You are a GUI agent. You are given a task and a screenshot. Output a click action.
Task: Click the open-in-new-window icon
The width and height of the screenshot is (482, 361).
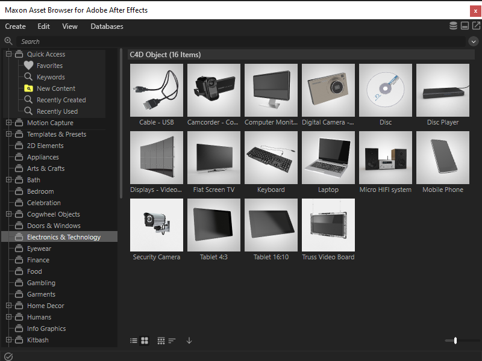[x=476, y=25]
